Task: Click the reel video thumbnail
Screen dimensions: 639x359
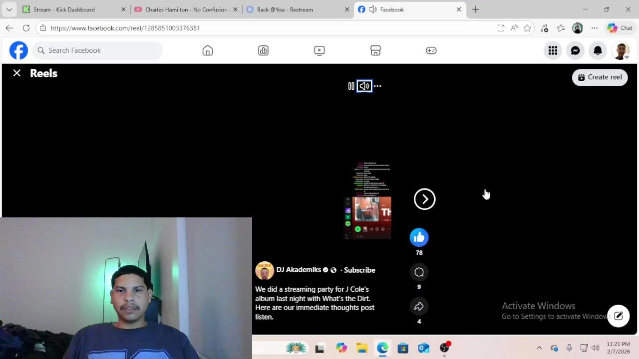Action: (x=368, y=200)
